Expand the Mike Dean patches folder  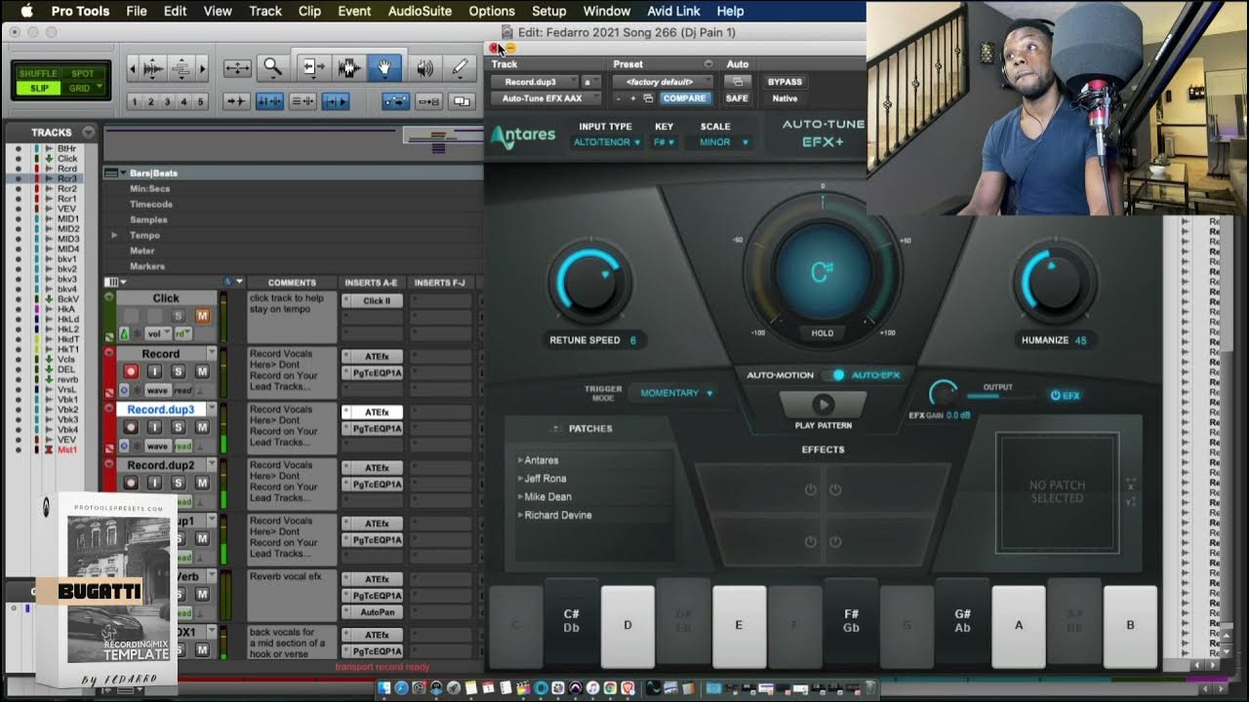point(521,497)
